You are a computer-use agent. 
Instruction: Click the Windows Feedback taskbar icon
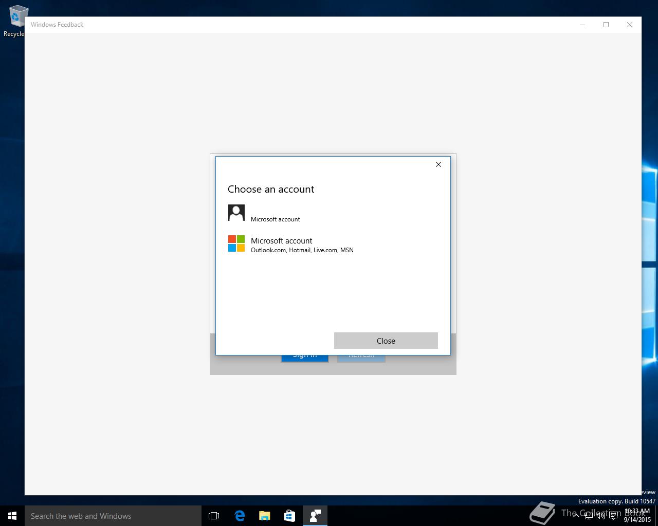(x=315, y=516)
